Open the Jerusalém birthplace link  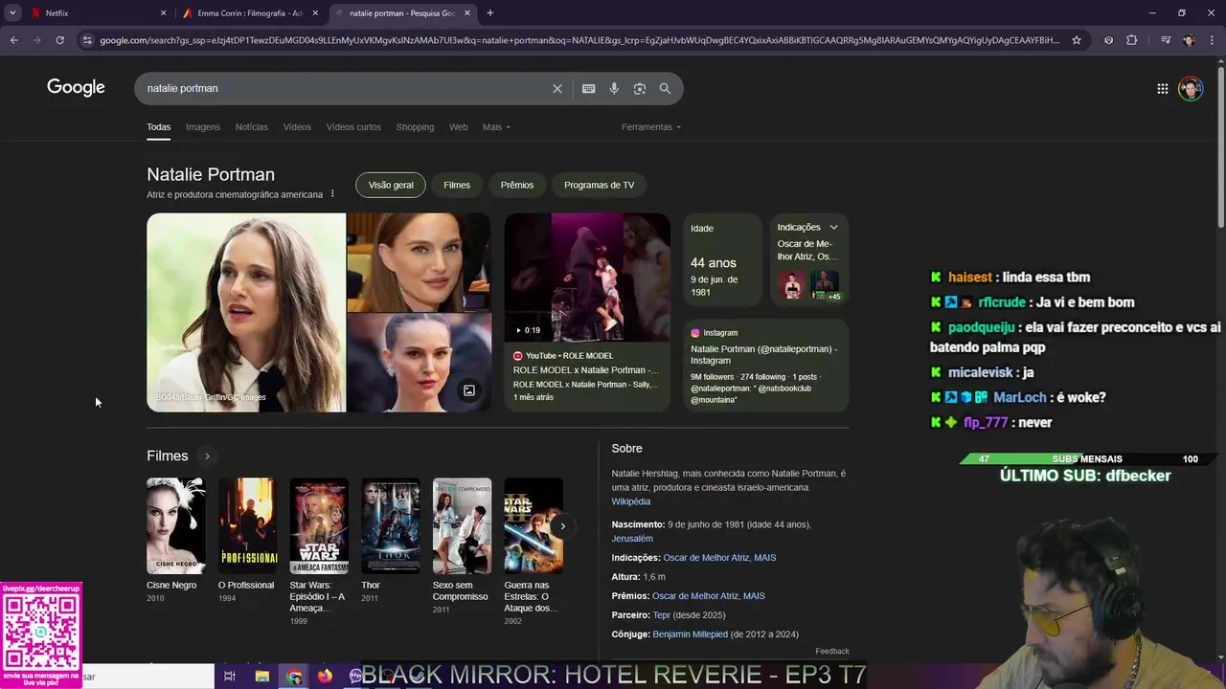632,539
